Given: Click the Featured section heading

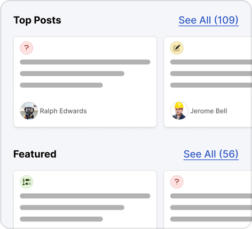Looking at the screenshot, I should pyautogui.click(x=35, y=154).
